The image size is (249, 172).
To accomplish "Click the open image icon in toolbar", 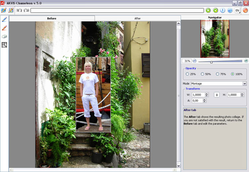I will 4,10.
